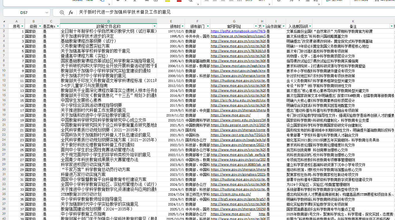Click cell “千家万馆”科学教育总动员行动方案

point(108,169)
